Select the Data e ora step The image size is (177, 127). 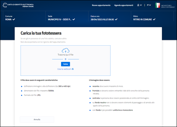click(104, 18)
